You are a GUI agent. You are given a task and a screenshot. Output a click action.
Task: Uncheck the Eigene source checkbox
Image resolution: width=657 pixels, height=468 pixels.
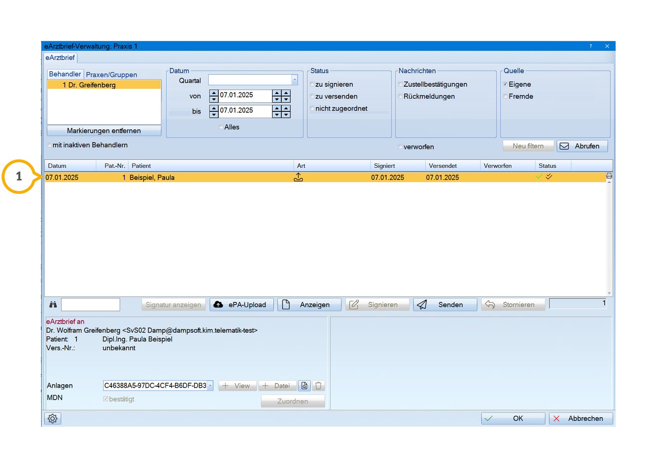506,85
